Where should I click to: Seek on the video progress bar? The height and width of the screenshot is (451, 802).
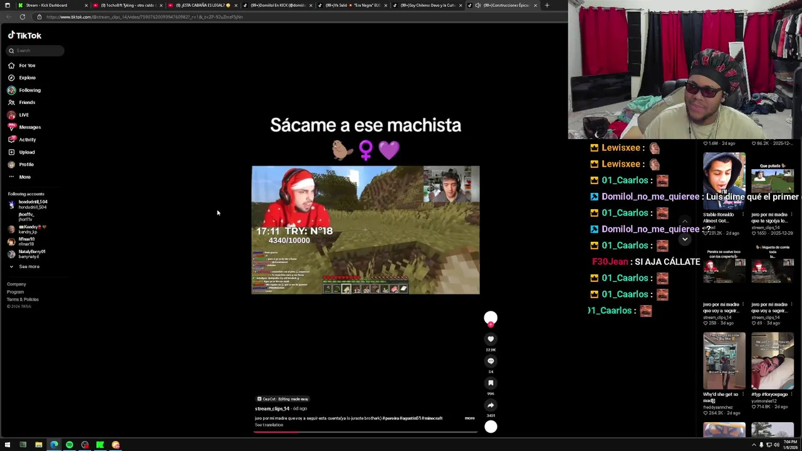pos(365,432)
